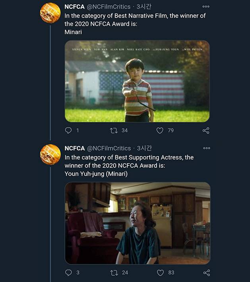Viewport: 250px width, 282px height.
Task: Open more options on the Minari film tweet
Action: 205,7
